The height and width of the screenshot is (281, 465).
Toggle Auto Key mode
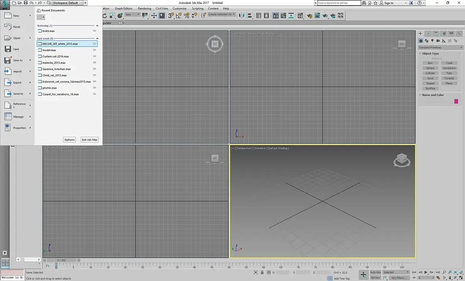point(375,272)
